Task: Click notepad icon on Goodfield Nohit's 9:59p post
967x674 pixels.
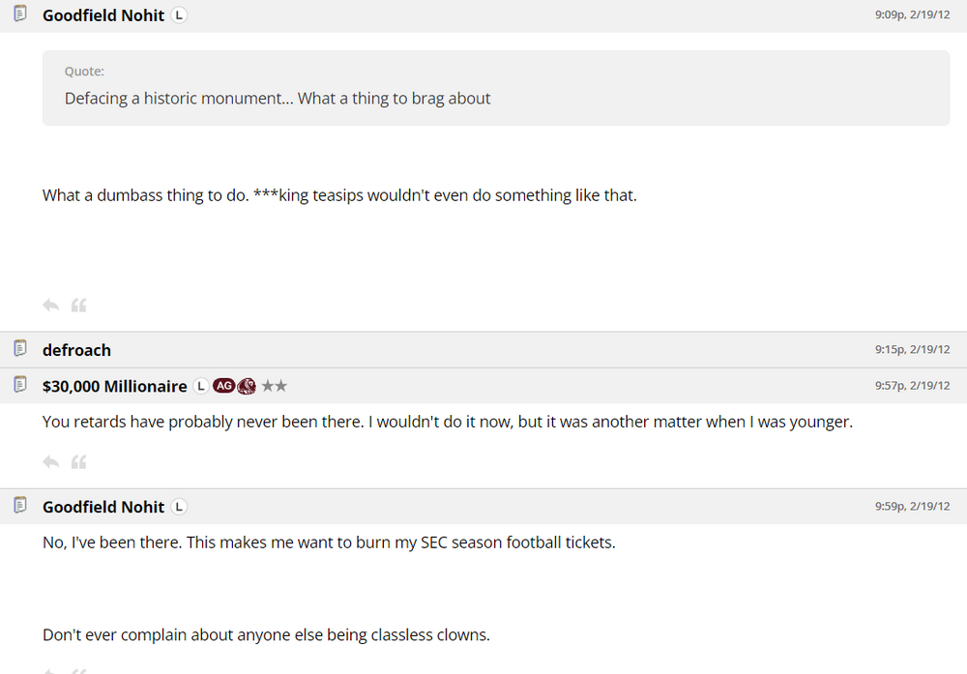Action: click(20, 506)
